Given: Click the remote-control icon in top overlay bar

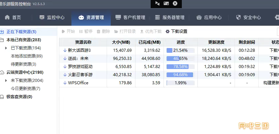Looking at the screenshot, I should [157, 3].
